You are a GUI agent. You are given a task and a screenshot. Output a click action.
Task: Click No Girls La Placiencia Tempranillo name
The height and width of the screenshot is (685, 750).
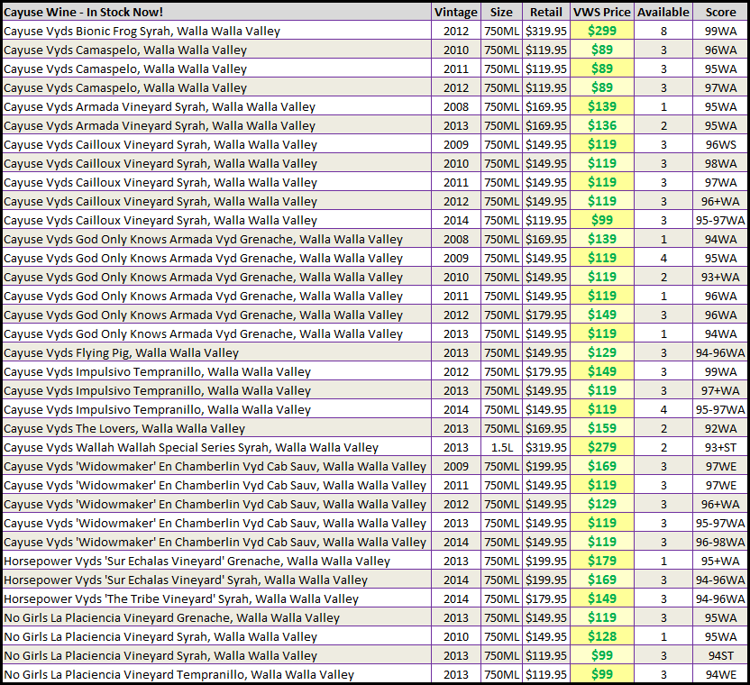point(178,675)
